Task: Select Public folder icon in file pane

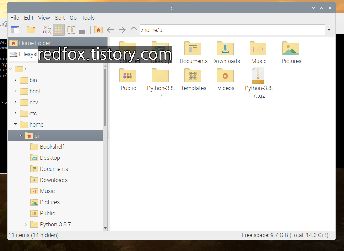Action: coord(128,75)
